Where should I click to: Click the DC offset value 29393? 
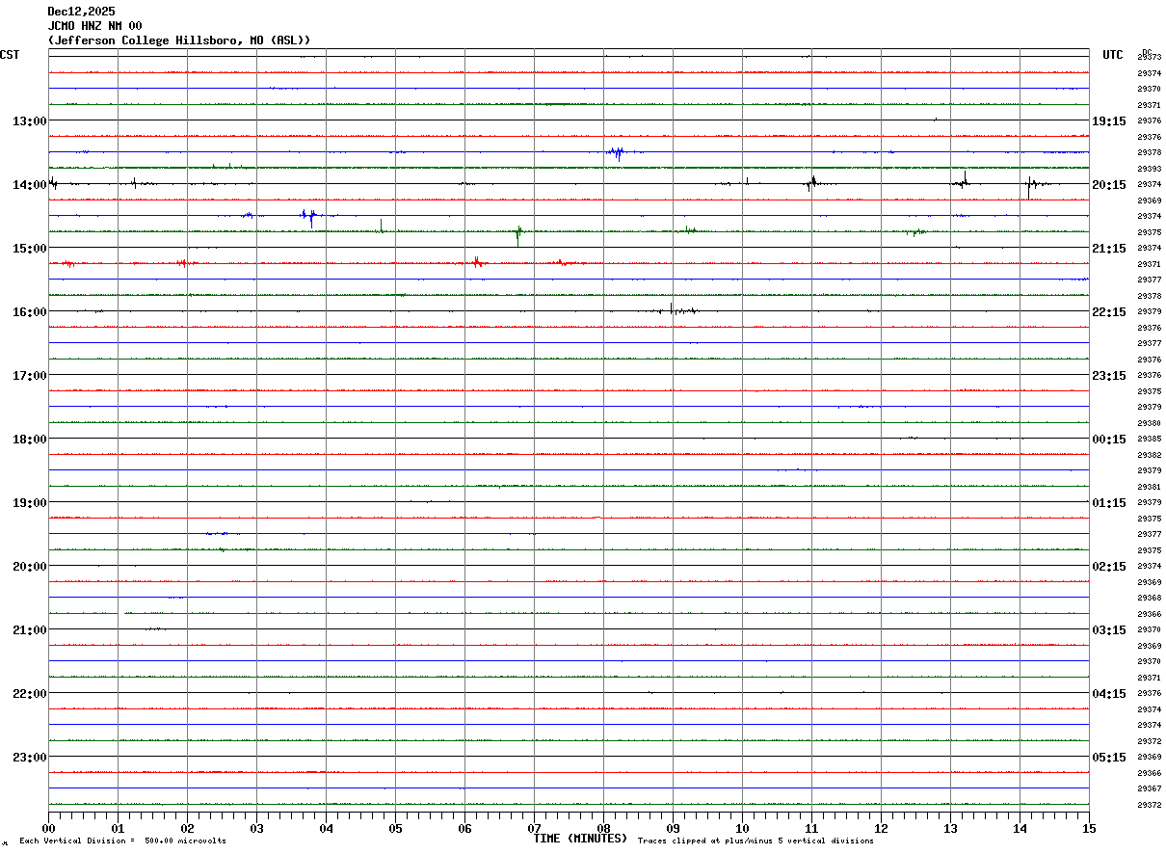tap(1149, 169)
